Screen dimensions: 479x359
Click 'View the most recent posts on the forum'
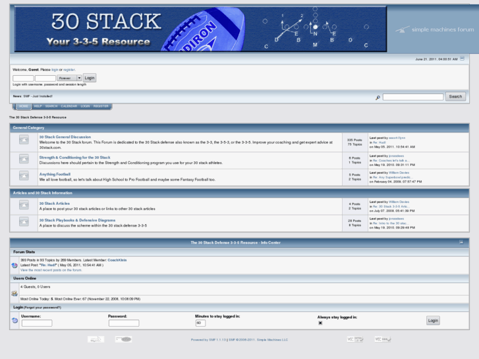point(51,270)
